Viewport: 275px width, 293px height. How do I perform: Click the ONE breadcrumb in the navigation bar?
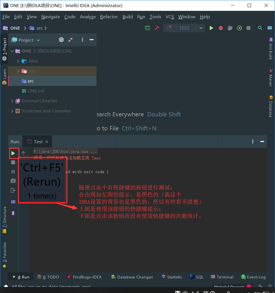(12, 28)
